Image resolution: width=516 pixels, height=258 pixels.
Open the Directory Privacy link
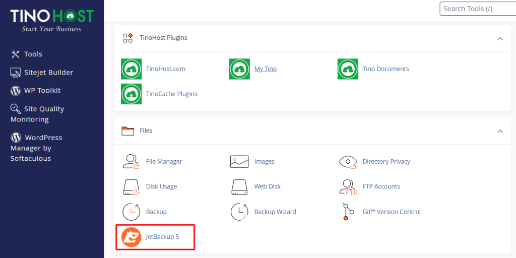coord(386,162)
